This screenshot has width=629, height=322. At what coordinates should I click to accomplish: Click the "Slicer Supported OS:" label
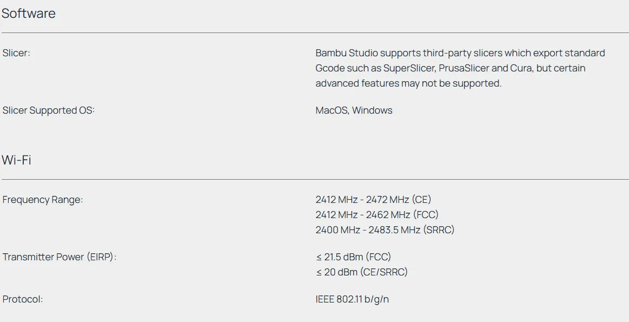coord(48,110)
